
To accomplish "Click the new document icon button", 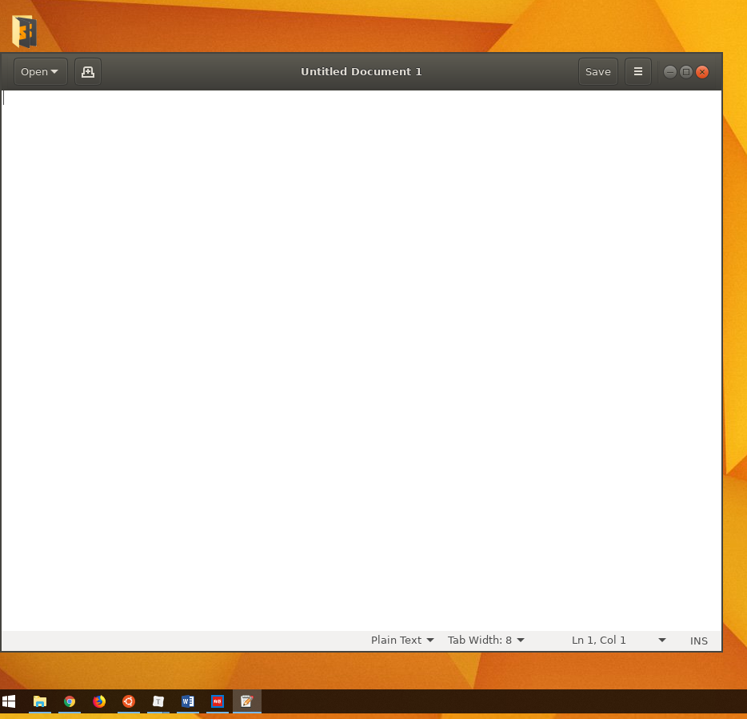I will [88, 72].
